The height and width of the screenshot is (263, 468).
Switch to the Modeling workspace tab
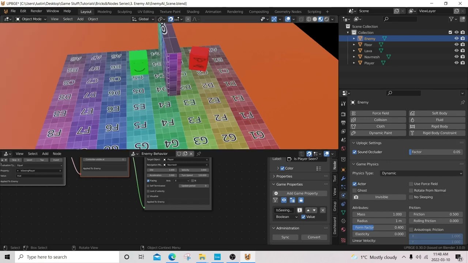click(104, 11)
